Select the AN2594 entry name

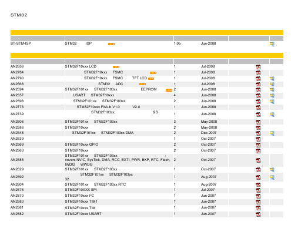point(17,89)
